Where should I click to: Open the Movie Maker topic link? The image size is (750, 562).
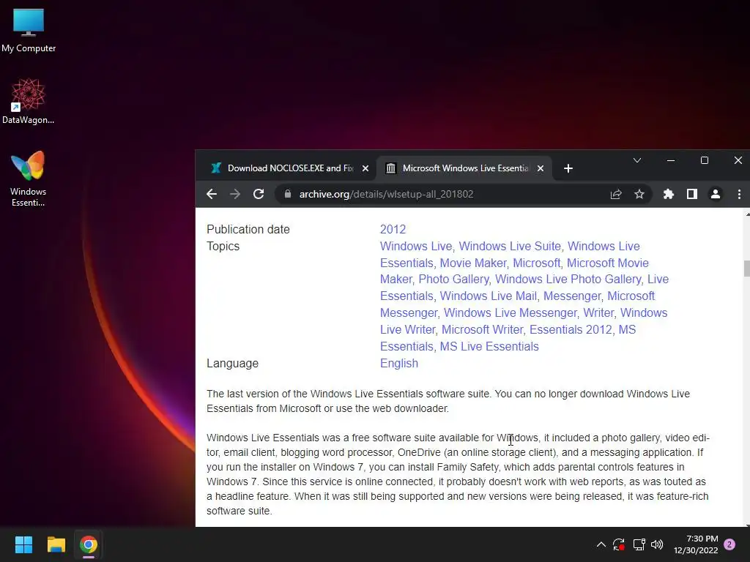472,263
